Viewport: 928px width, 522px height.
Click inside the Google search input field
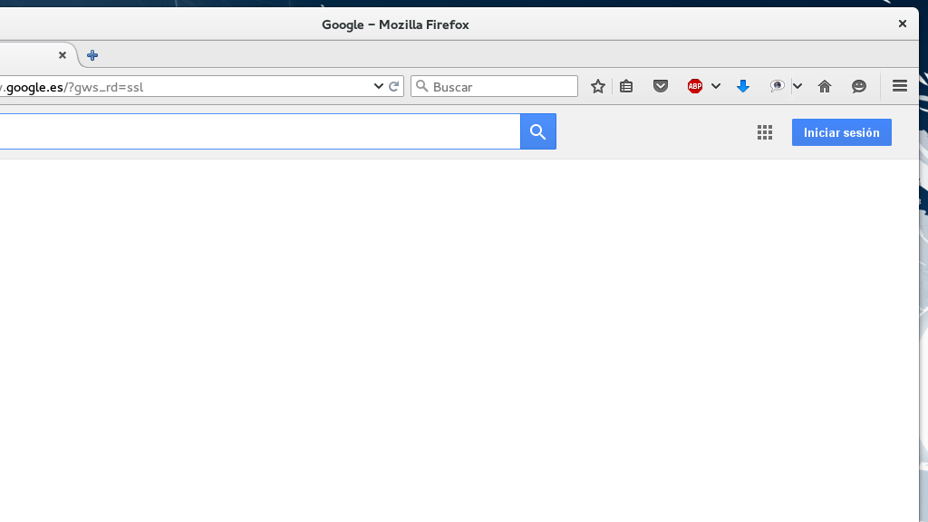coord(254,131)
